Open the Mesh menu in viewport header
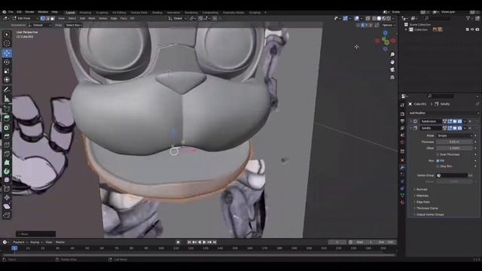This screenshot has height=271, width=482. pos(92,18)
